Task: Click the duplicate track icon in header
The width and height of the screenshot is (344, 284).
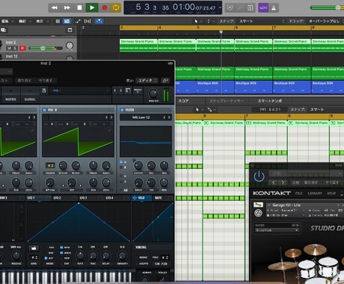Action: coord(3,30)
